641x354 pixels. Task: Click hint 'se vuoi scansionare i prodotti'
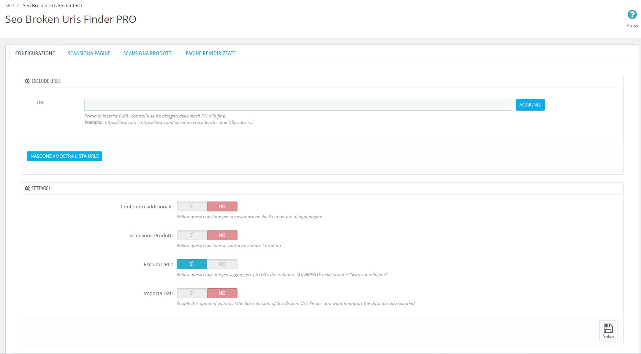(229, 246)
